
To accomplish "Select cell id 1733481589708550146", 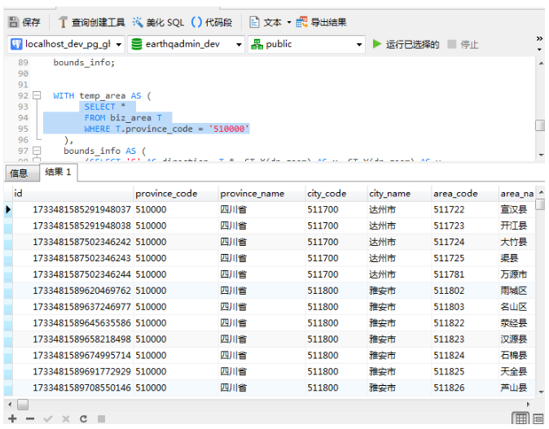I will point(73,387).
